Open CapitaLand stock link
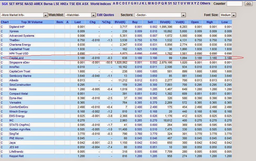The height and width of the screenshot is (161, 256). pos(16,58)
